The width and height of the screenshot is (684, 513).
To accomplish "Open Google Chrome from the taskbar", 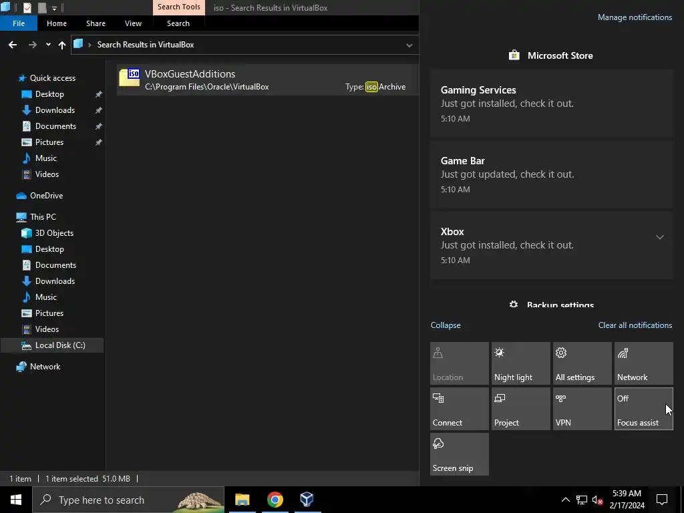I will 275,500.
